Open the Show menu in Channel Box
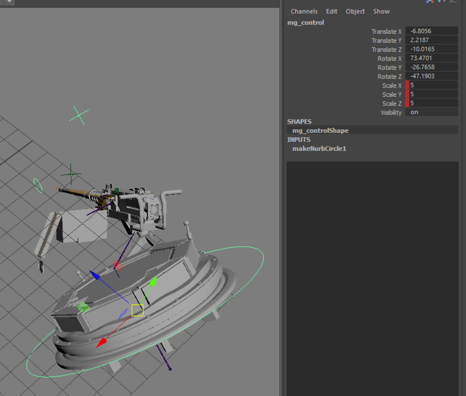The image size is (466, 396). (381, 11)
